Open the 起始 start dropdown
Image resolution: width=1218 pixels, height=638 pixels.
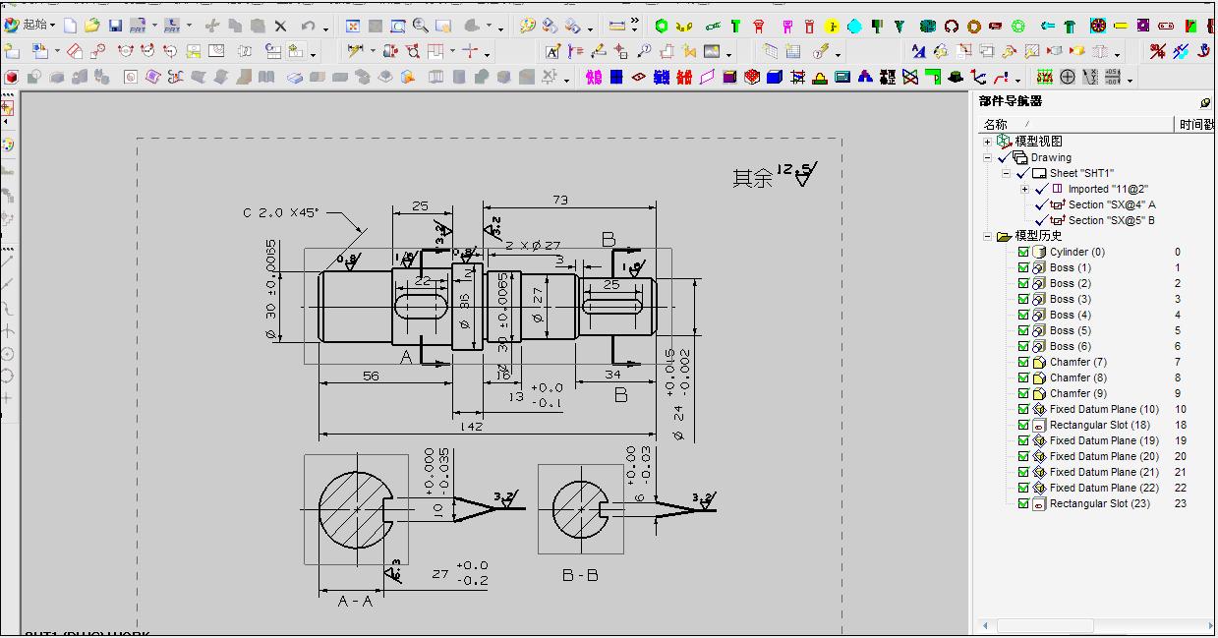pyautogui.click(x=29, y=26)
